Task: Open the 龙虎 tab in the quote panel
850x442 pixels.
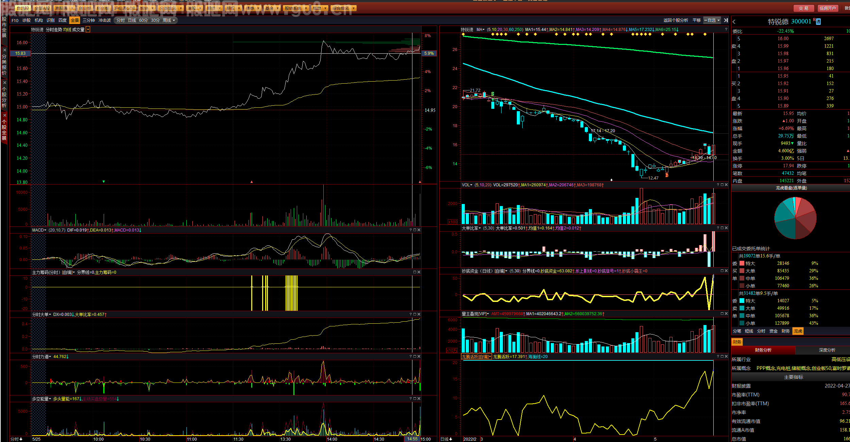Action: point(798,331)
